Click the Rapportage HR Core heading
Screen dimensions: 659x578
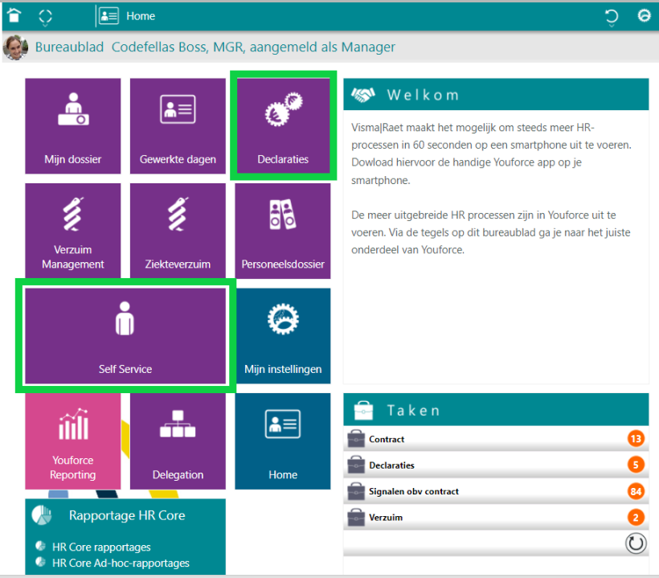tap(127, 515)
